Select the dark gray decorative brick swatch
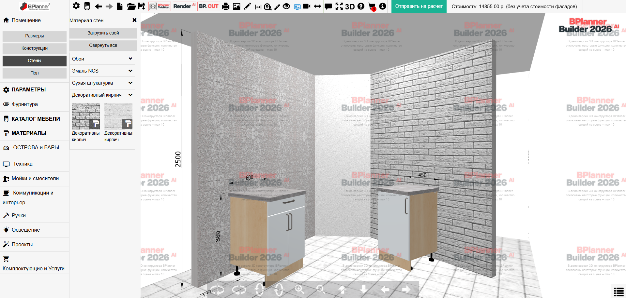626x298 pixels. pyautogui.click(x=86, y=116)
